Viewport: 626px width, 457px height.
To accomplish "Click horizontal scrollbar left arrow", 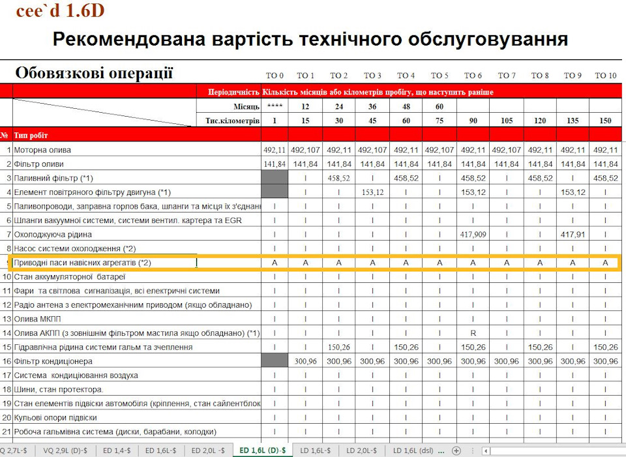I will click(x=485, y=450).
